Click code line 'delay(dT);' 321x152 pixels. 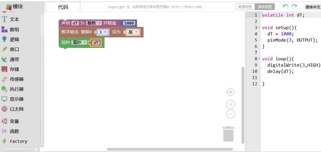pos(281,71)
